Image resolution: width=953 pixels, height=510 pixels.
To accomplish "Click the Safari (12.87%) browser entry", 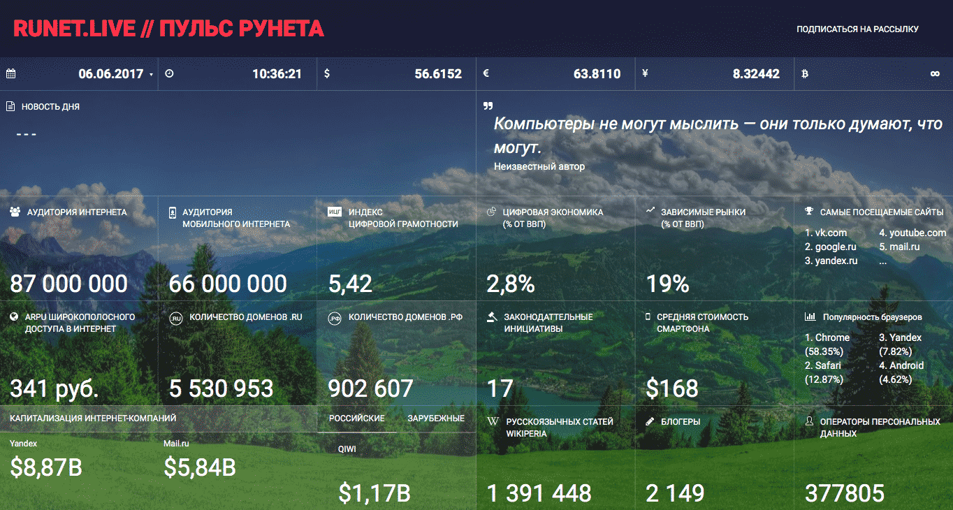I will point(824,372).
